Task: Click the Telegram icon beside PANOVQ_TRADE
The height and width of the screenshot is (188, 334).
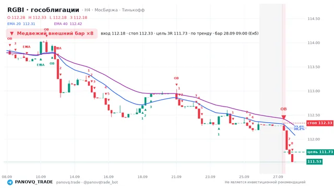Action: click(x=10, y=182)
